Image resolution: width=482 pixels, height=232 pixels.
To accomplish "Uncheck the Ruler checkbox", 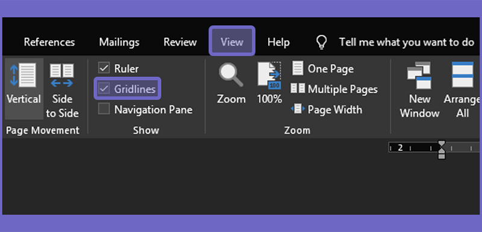I will (x=104, y=68).
